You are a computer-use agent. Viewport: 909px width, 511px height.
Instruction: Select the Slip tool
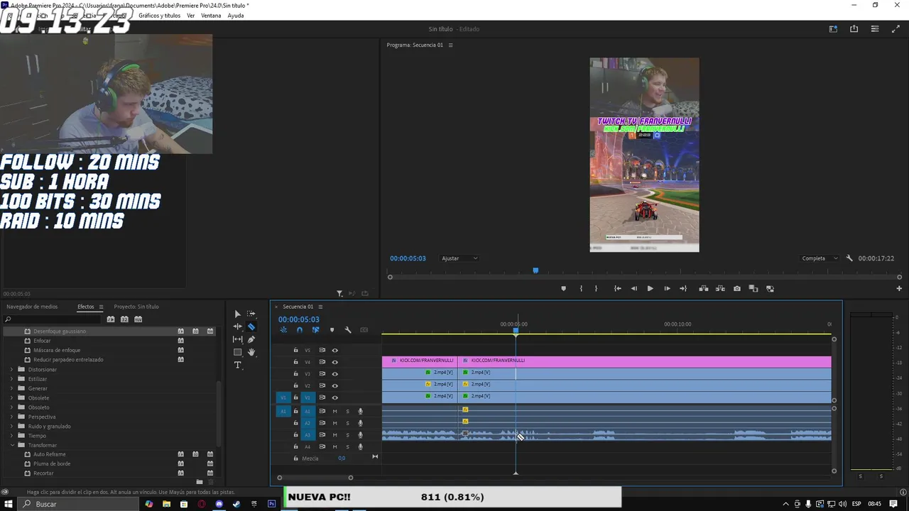pyautogui.click(x=237, y=339)
